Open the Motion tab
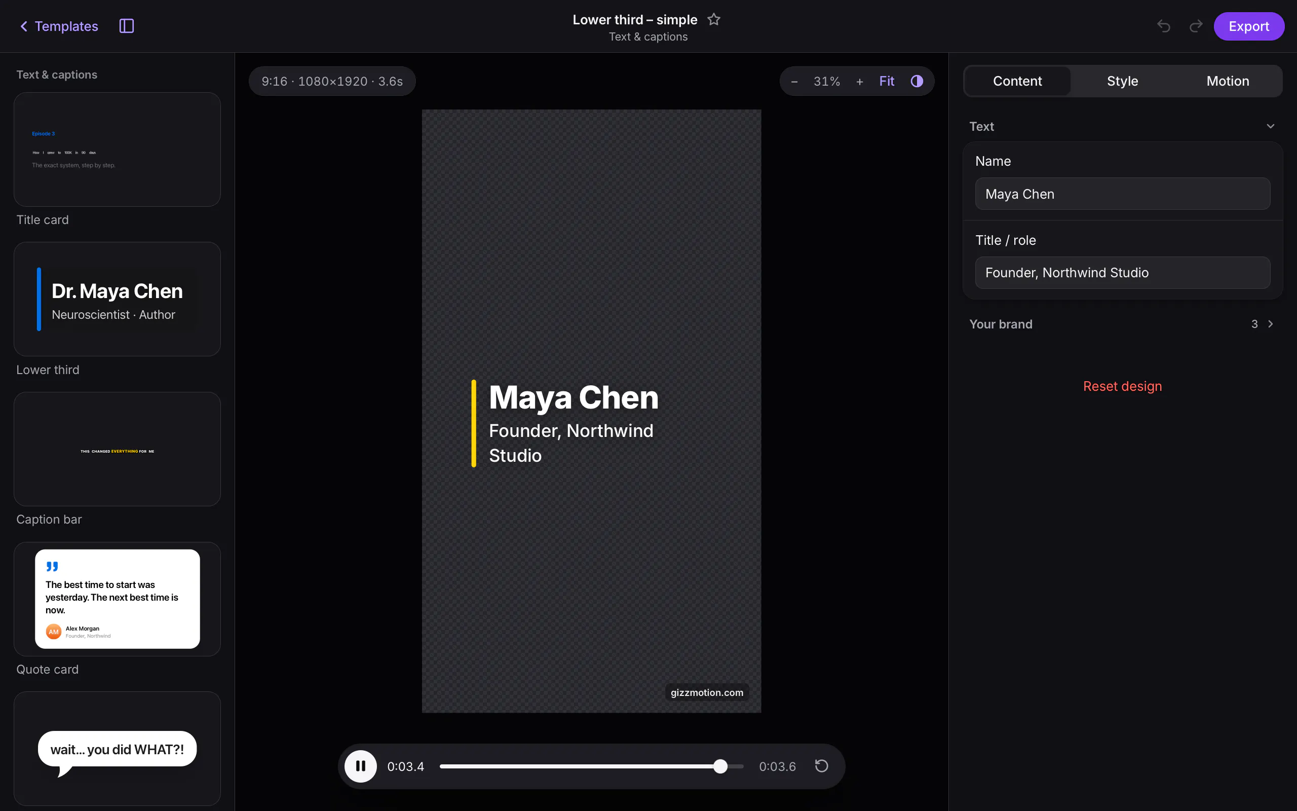Viewport: 1297px width, 811px height. click(1227, 81)
